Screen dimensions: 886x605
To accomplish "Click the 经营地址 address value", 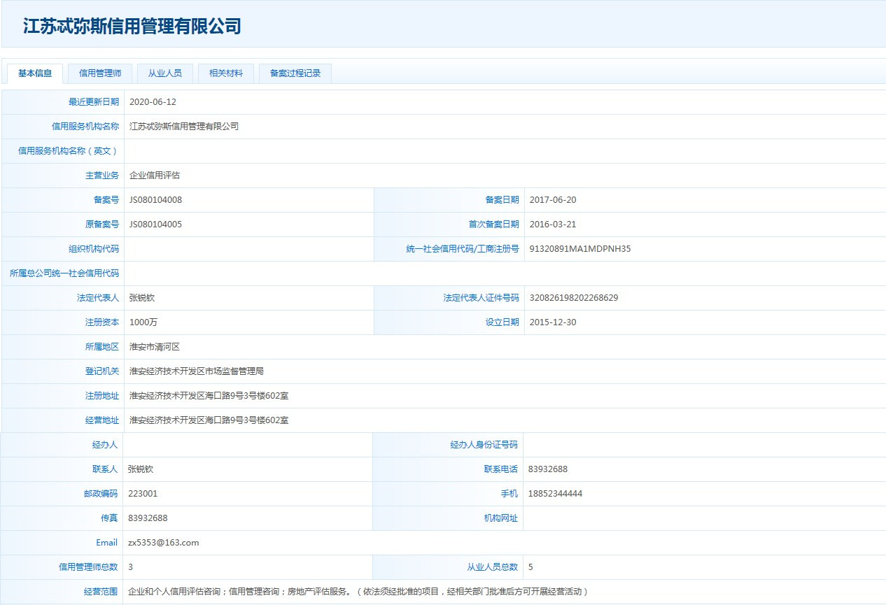I will 209,420.
